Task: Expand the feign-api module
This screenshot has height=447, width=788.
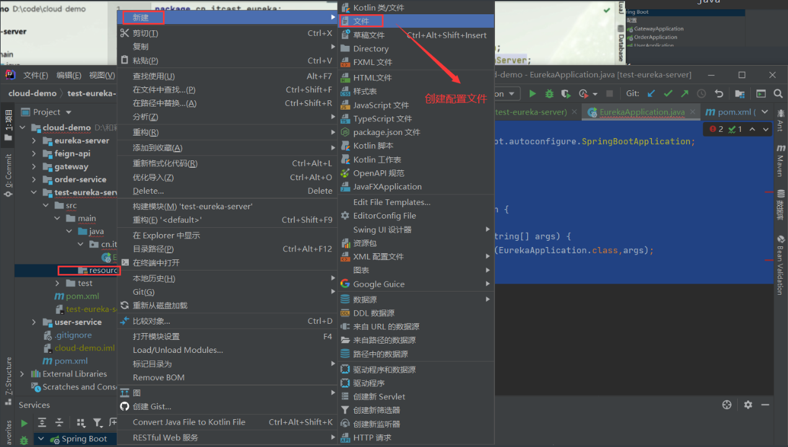Action: (34, 154)
